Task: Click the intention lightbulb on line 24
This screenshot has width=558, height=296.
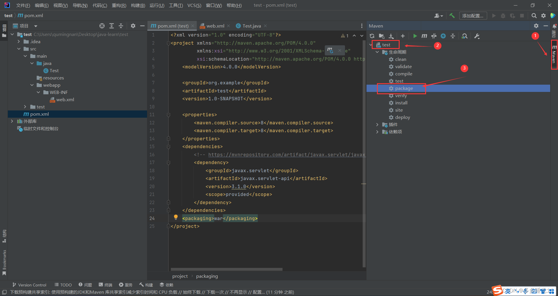Action: click(176, 217)
